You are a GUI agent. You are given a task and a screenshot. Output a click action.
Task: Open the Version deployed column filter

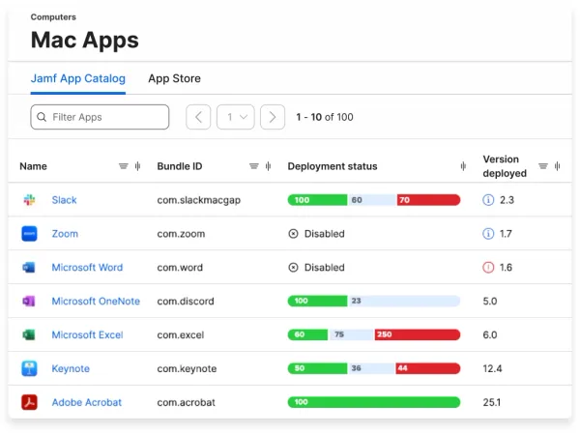[x=543, y=166]
